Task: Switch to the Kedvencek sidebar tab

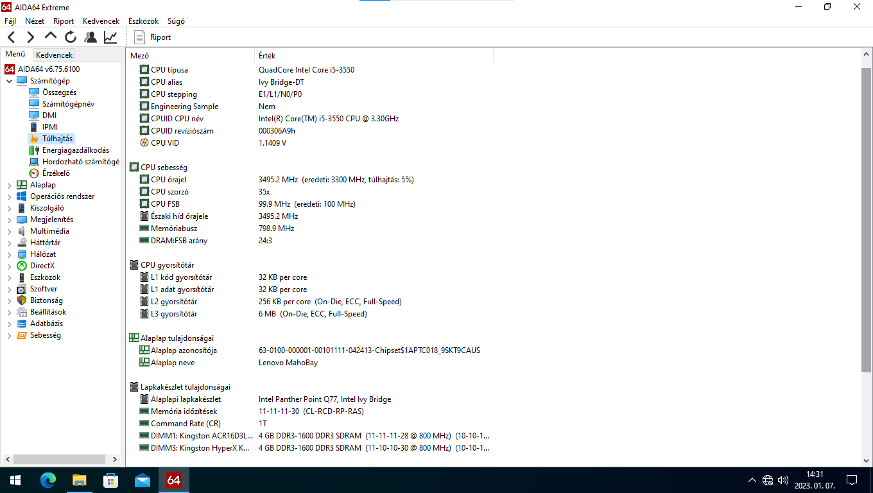Action: (x=54, y=55)
